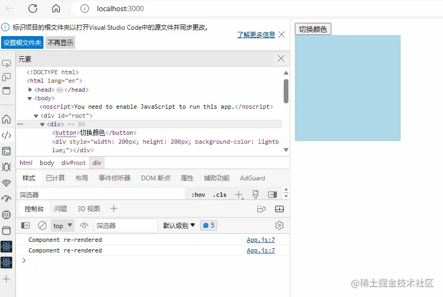Open the Welcome home tool in sidebar

[6, 119]
